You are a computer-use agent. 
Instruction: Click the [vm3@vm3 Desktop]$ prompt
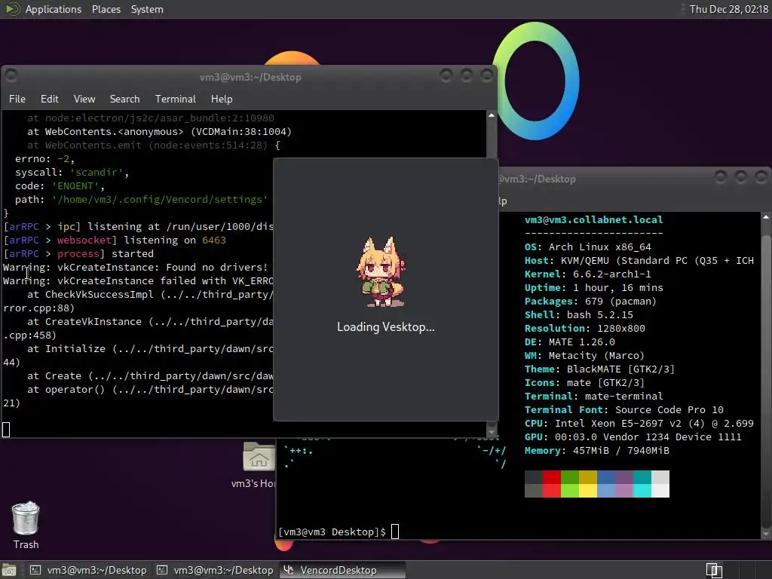point(332,532)
